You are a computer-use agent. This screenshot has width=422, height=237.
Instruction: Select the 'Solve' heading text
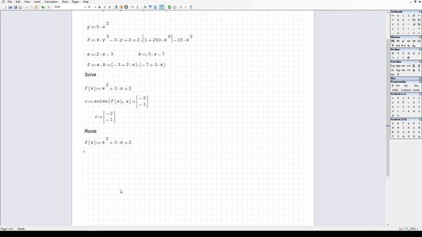pos(90,74)
